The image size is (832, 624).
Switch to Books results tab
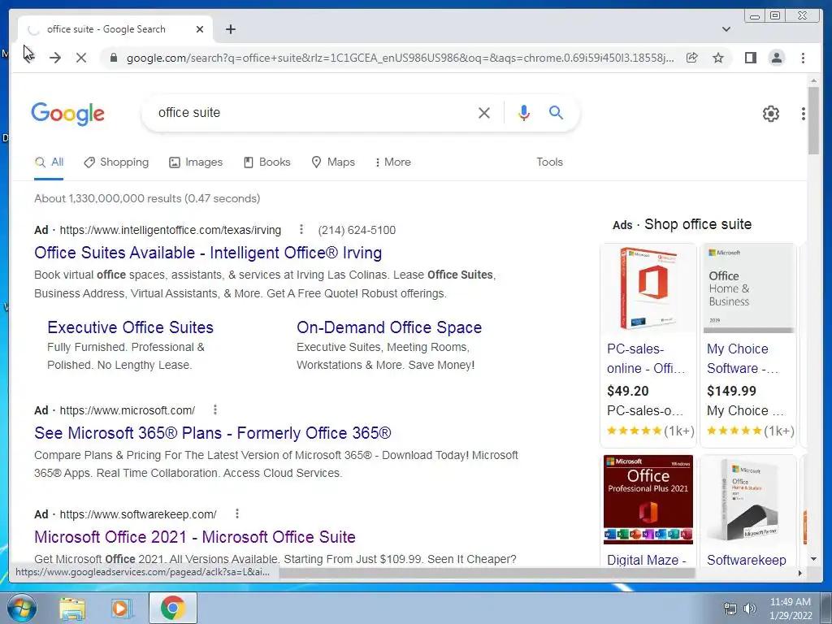pos(266,162)
